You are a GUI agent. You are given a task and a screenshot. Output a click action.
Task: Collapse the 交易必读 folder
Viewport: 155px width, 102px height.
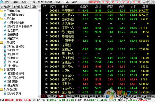2,19
